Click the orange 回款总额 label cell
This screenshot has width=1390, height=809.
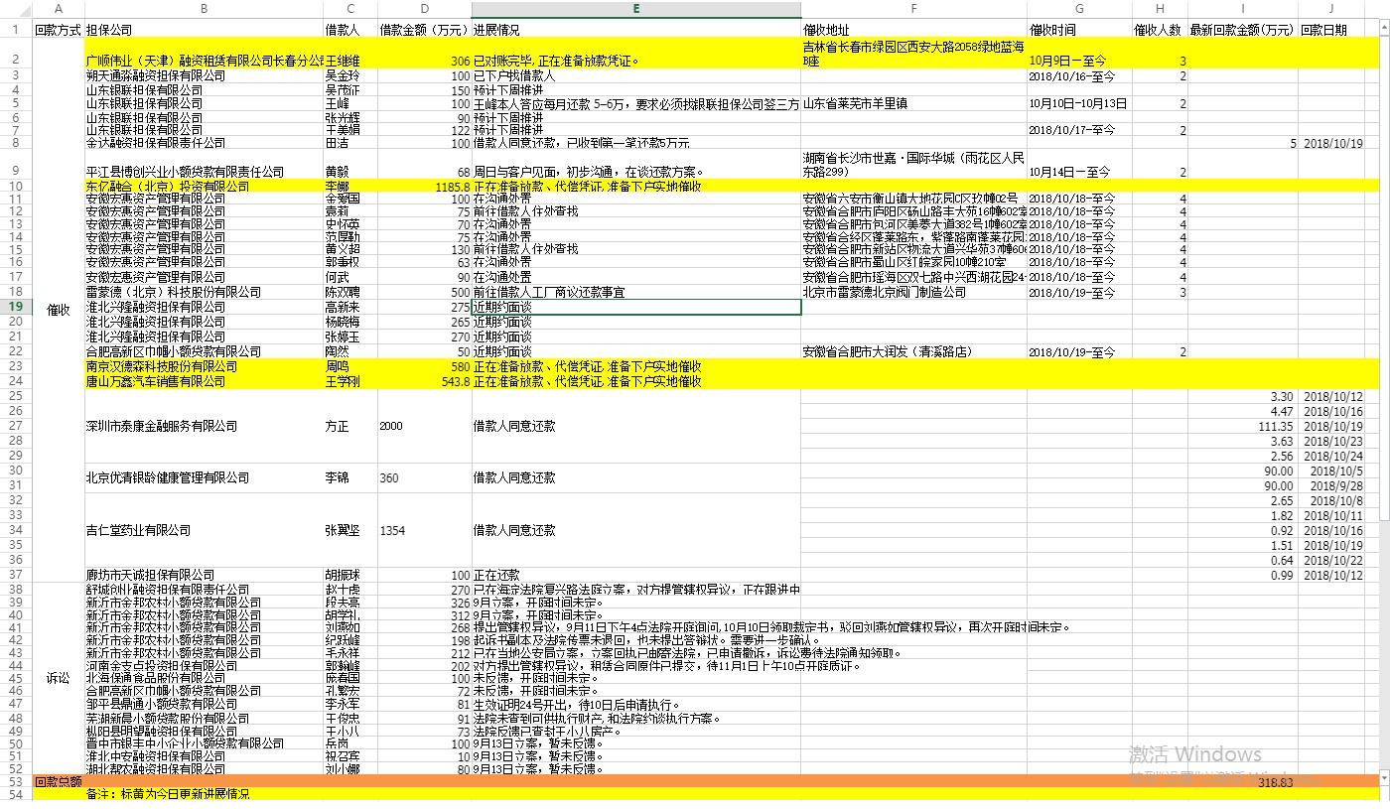tap(58, 782)
